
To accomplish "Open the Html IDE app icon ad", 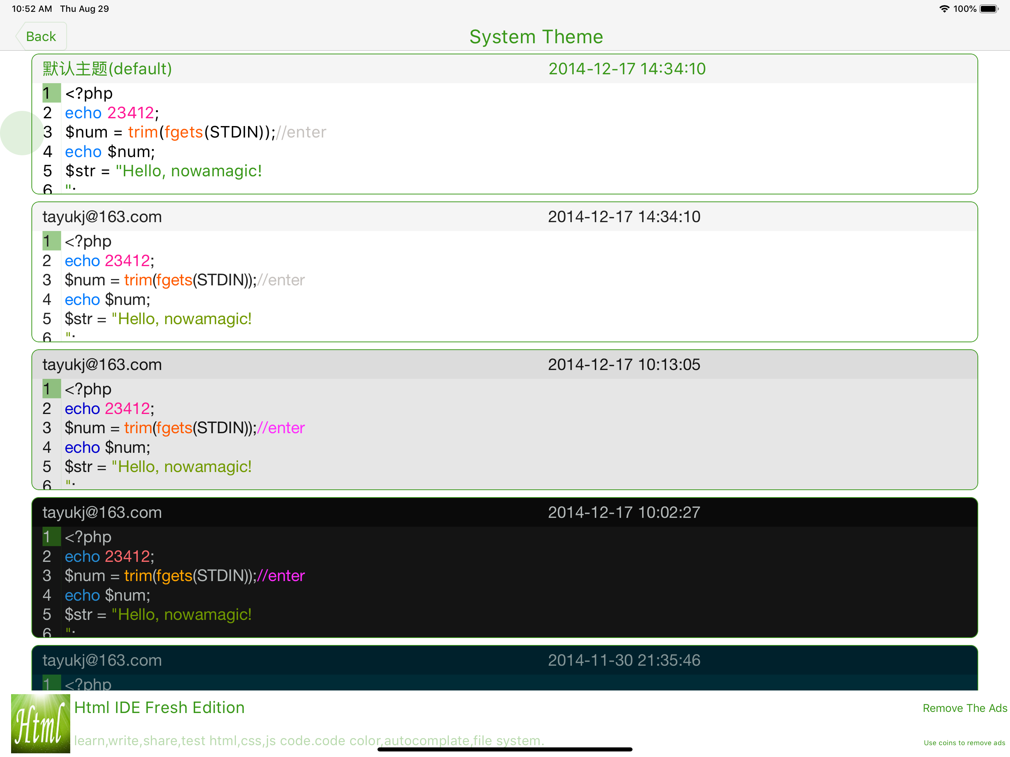I will (40, 723).
